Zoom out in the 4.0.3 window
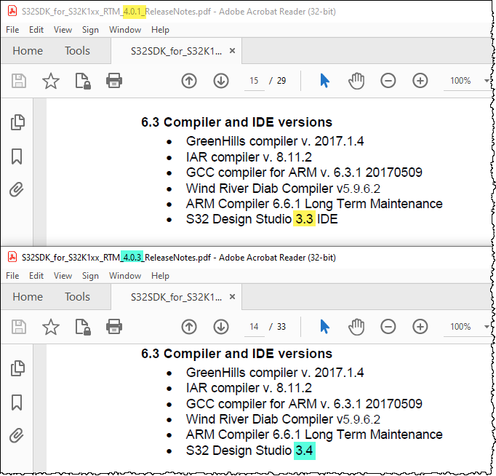The width and height of the screenshot is (496, 476). point(388,327)
